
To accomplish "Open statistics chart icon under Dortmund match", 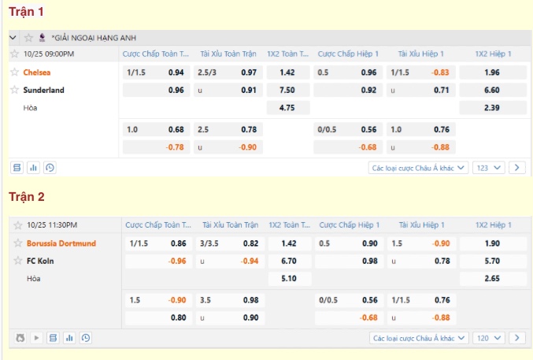I will [x=69, y=338].
